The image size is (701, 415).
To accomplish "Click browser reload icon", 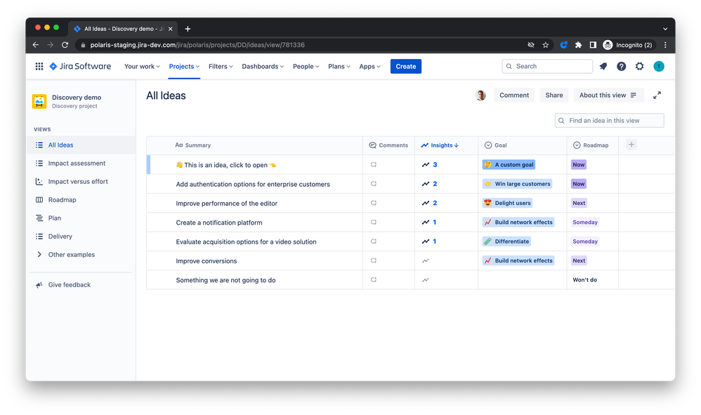I will point(65,45).
